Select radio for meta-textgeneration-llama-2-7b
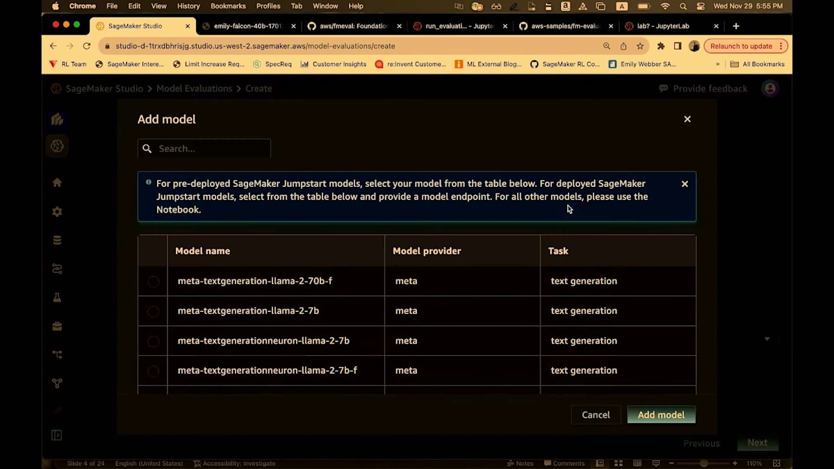Screen dimensions: 834x469 (153, 311)
